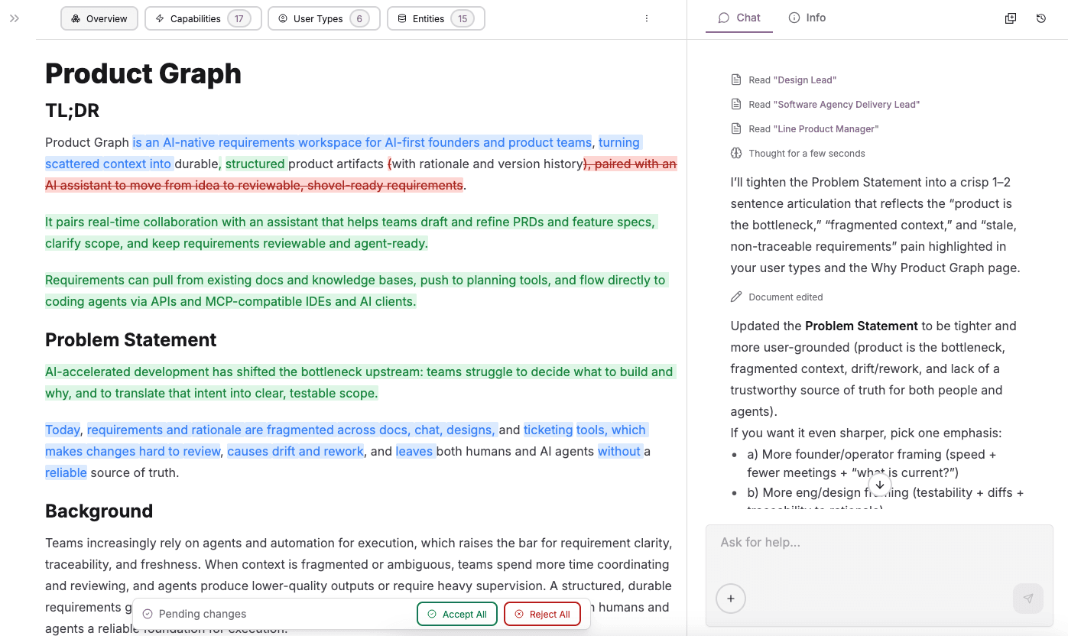Reject All pending changes
The width and height of the screenshot is (1068, 636).
(543, 613)
